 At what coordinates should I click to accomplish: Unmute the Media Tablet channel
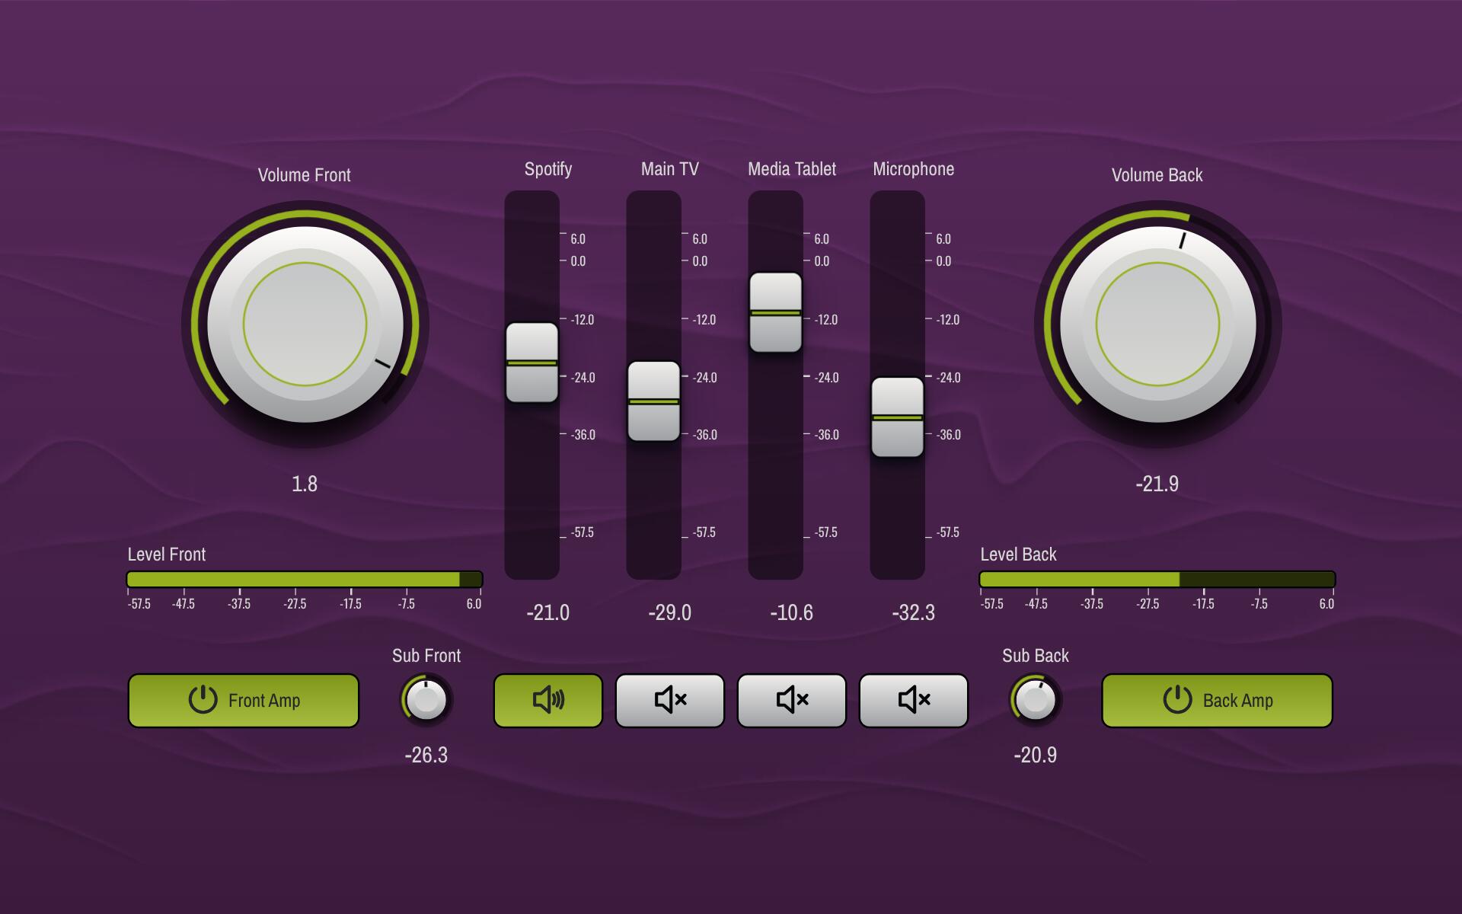click(791, 700)
